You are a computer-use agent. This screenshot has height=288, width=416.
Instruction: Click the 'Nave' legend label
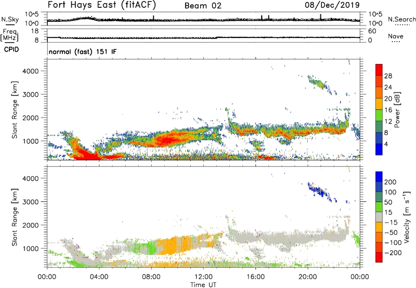click(x=395, y=36)
